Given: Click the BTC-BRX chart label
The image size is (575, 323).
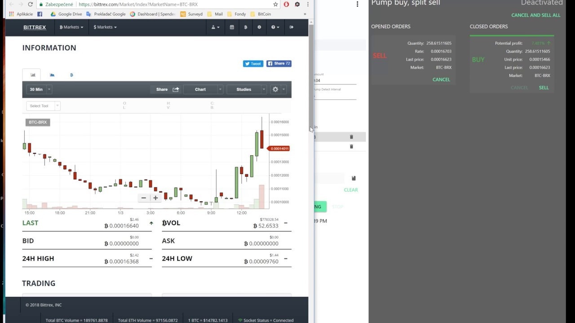Looking at the screenshot, I should click(x=38, y=122).
